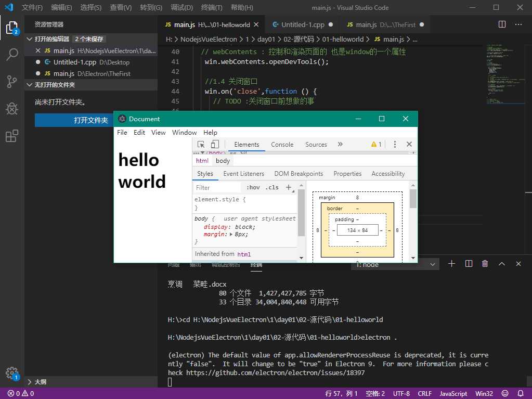Screen dimensions: 532x399
Task: Open the File (文件) menu in VS Code
Action: (x=32, y=7)
